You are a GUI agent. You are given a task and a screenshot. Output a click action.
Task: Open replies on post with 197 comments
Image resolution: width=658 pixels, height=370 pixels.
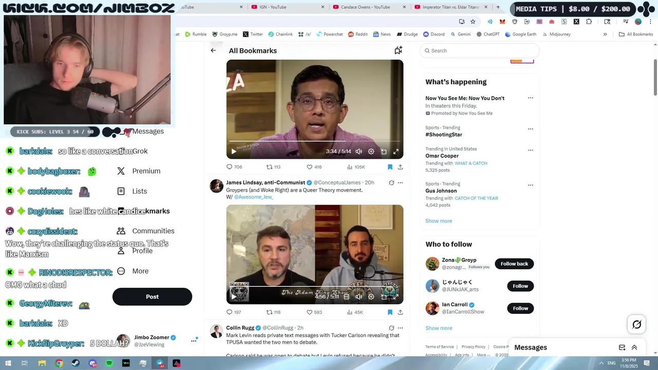click(234, 312)
